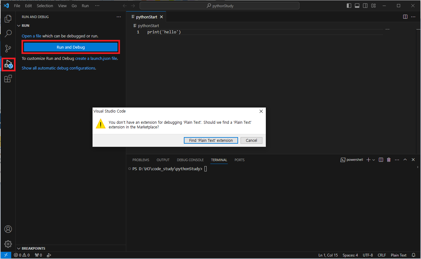Click 'Plain Text' language mode
Image resolution: width=421 pixels, height=259 pixels.
(x=399, y=255)
